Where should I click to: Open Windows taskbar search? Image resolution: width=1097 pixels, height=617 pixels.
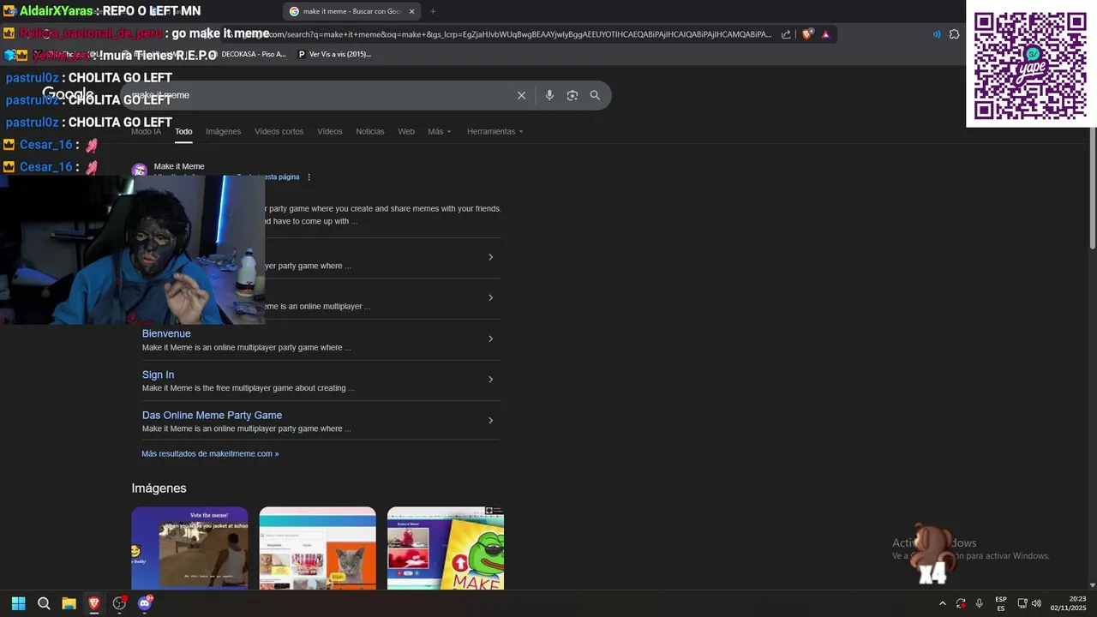tap(44, 603)
